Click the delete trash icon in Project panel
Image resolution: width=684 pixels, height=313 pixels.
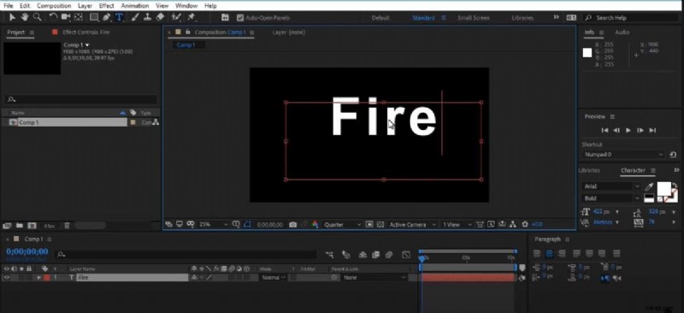pos(67,226)
